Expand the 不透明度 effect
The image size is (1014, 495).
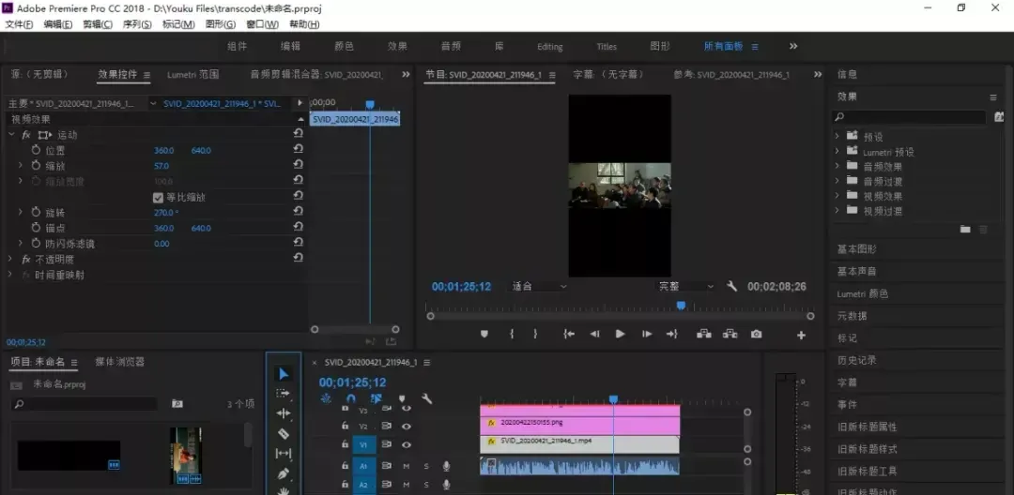(x=11, y=259)
